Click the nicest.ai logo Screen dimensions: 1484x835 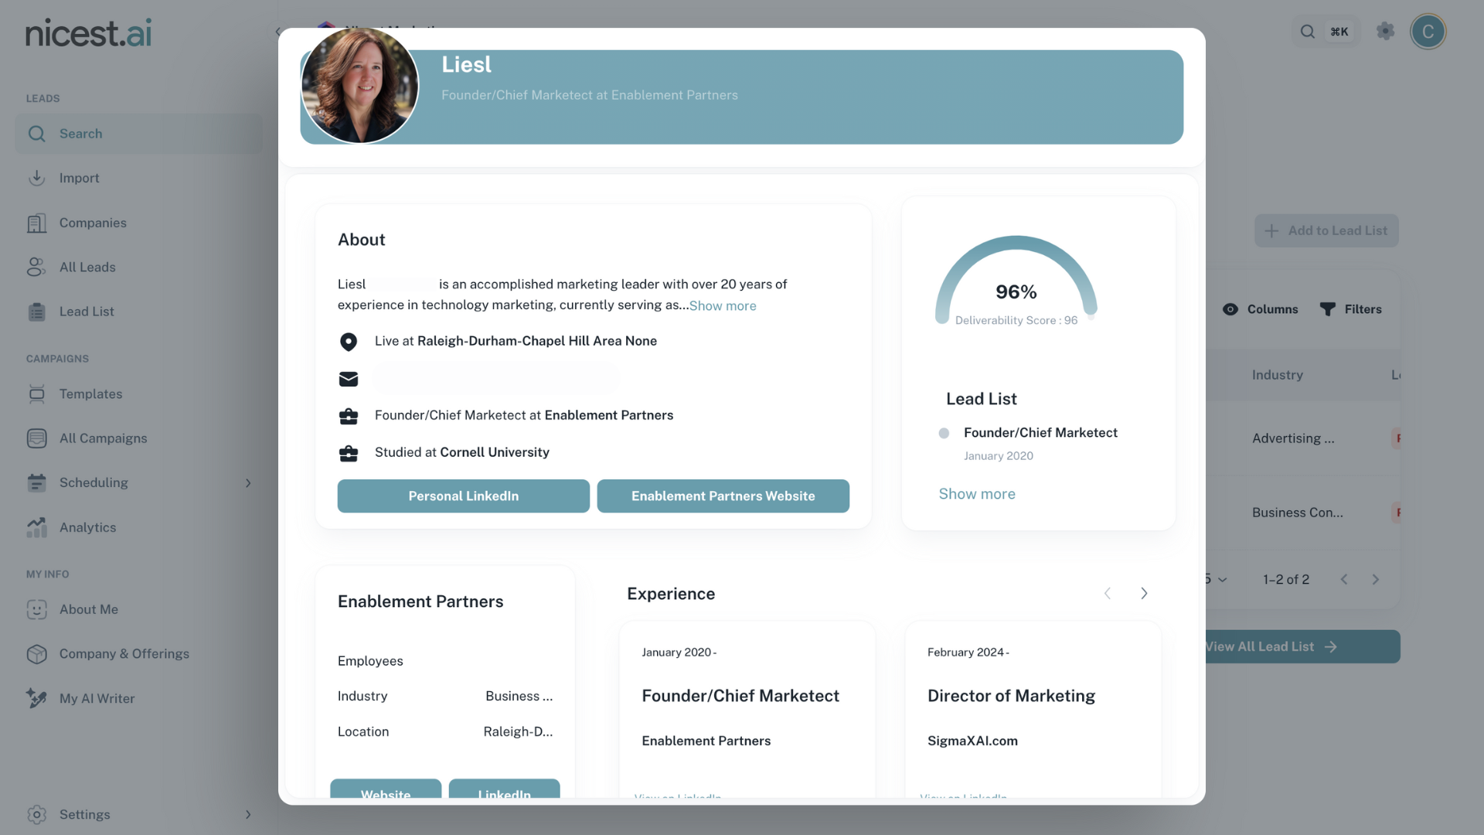[x=88, y=33]
